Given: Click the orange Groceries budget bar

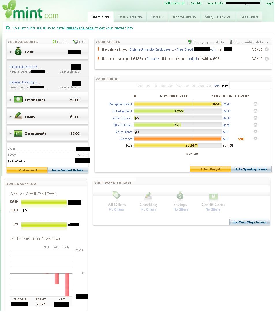Looking at the screenshot, I should 177,139.
